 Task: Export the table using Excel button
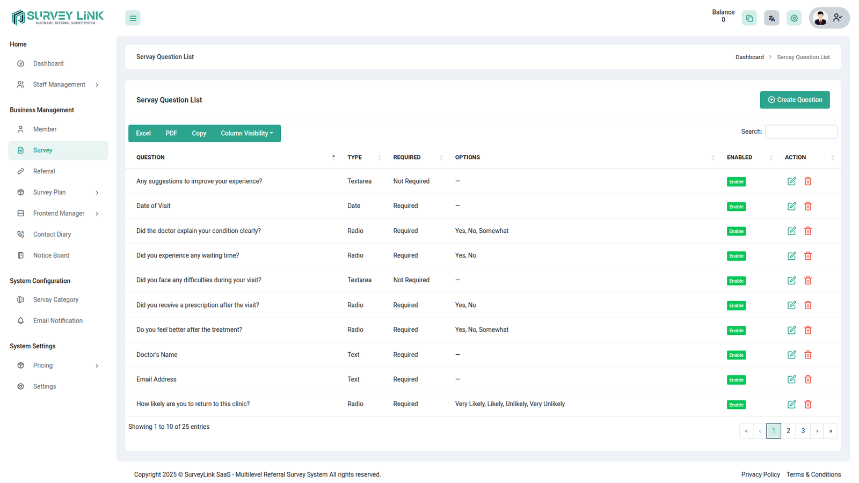pyautogui.click(x=143, y=134)
